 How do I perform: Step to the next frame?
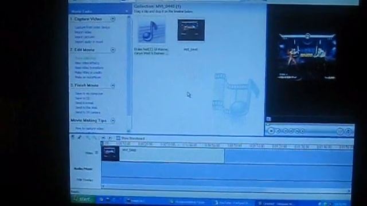coord(297,131)
